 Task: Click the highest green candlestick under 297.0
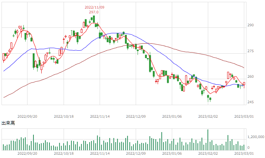click(x=94, y=19)
